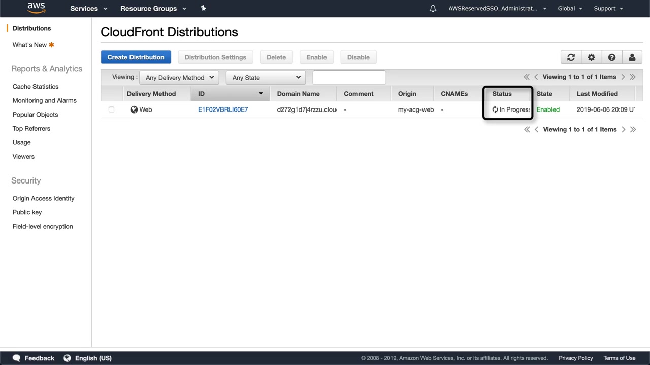The width and height of the screenshot is (650, 365).
Task: Open the Terms of Use link
Action: 620,358
